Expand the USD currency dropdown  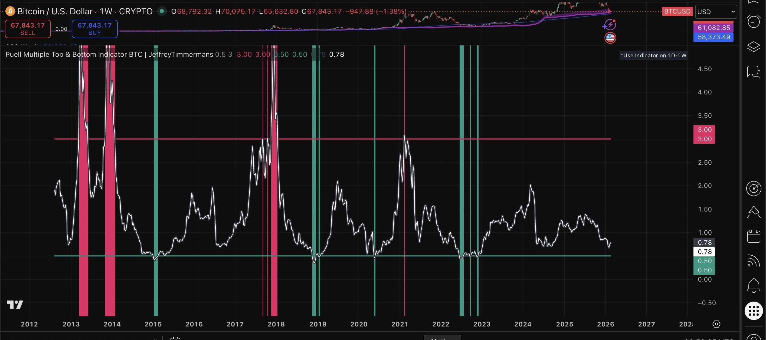[x=716, y=12]
